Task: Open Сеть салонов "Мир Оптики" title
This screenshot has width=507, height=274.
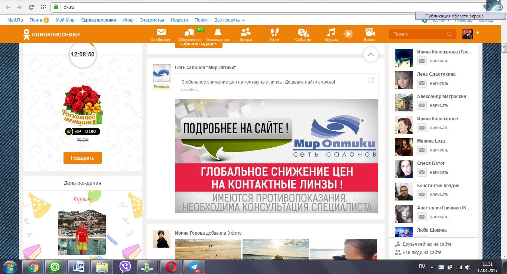Action: tap(205, 68)
